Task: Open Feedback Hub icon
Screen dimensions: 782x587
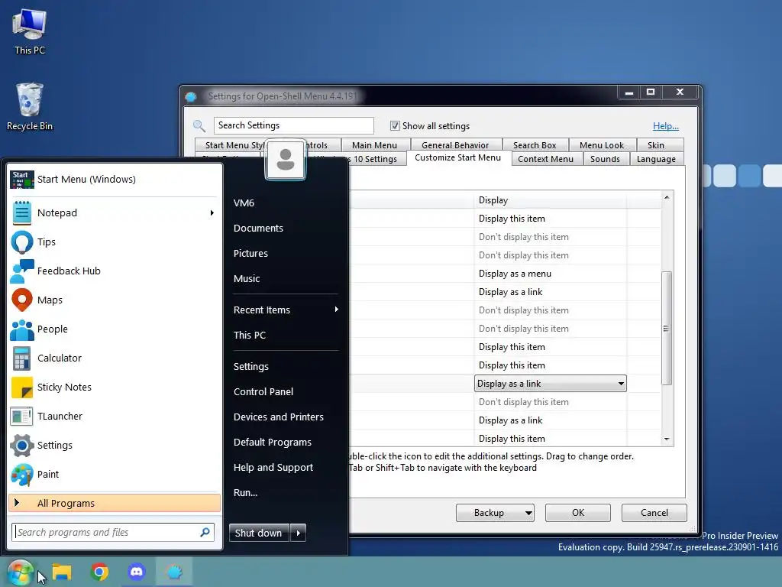Action: tap(22, 271)
